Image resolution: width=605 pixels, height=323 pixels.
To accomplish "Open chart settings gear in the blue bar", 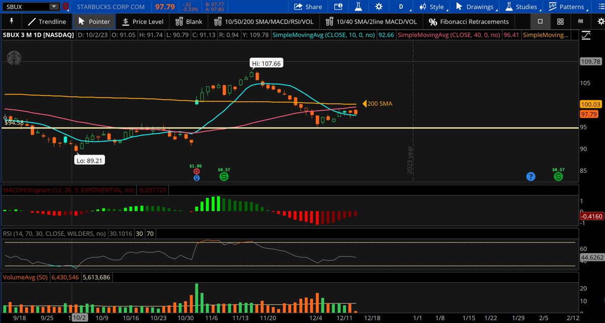I will pyautogui.click(x=379, y=7).
